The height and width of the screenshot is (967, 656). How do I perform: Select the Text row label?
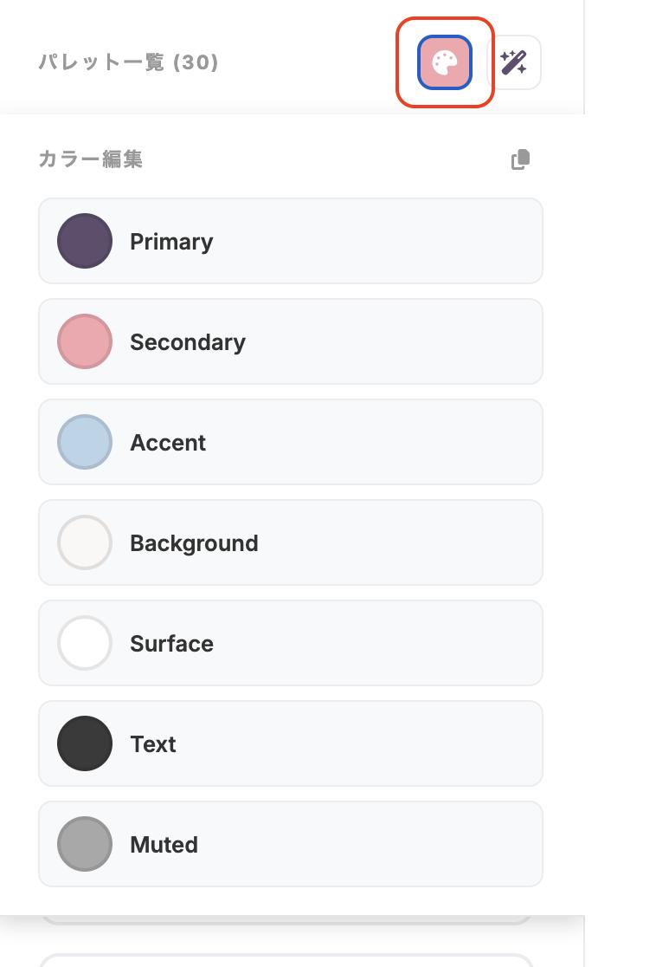153,744
